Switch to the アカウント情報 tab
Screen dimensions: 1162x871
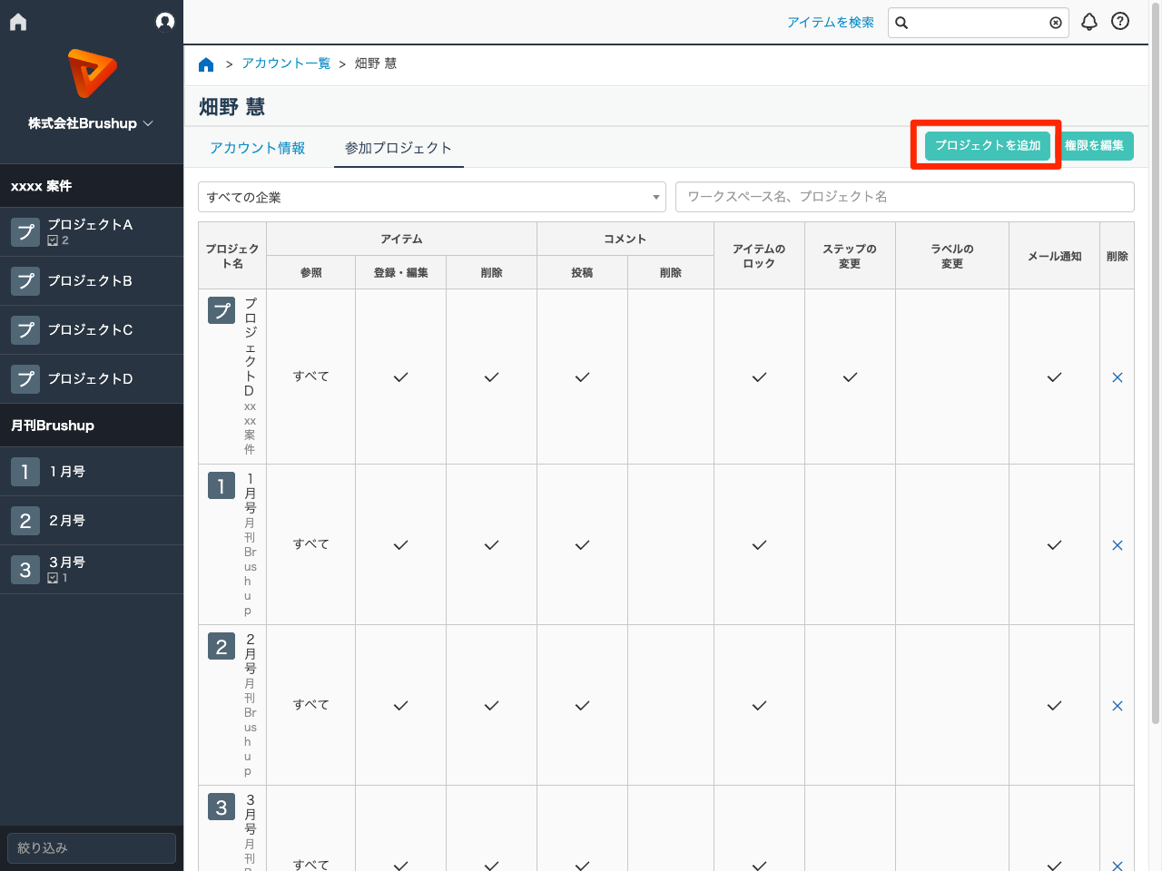pos(258,148)
